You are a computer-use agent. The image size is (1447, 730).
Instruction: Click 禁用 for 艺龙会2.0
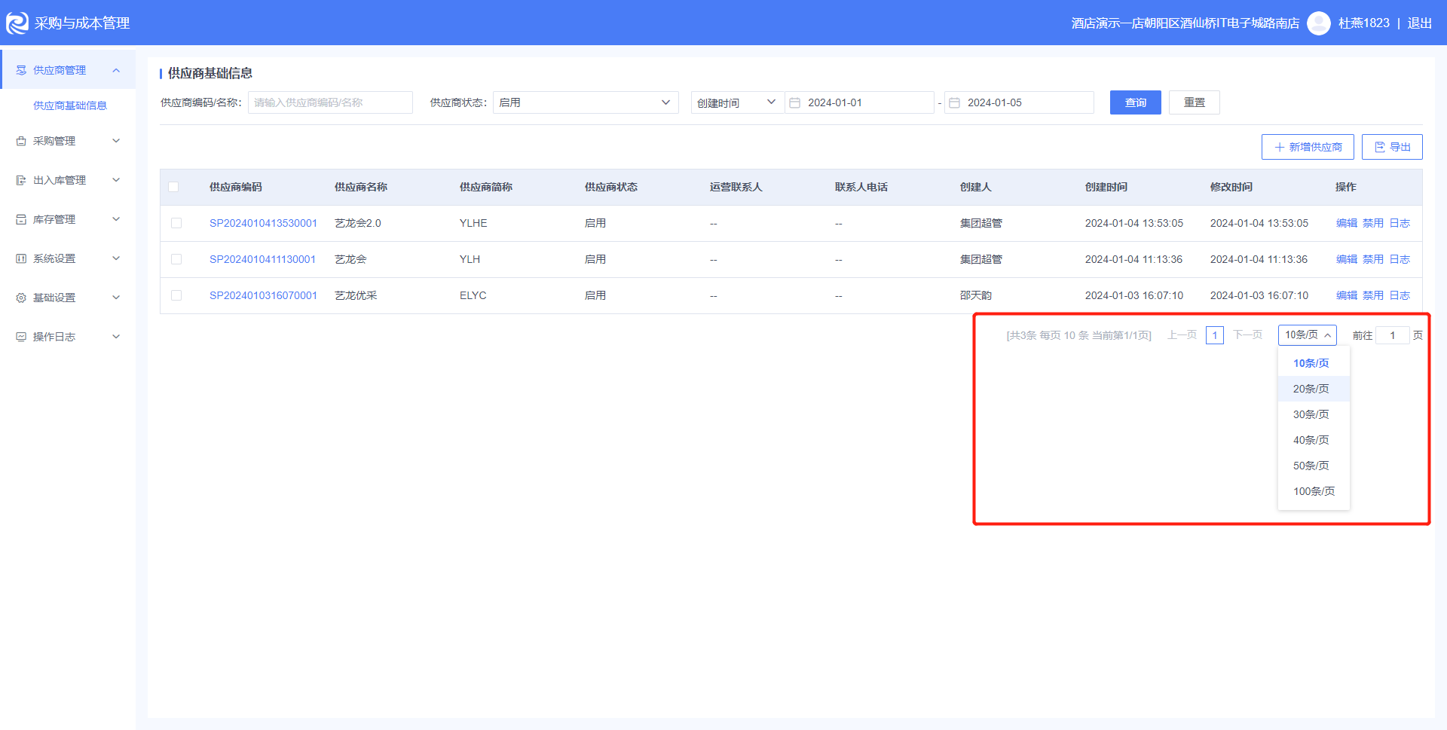[x=1373, y=223]
